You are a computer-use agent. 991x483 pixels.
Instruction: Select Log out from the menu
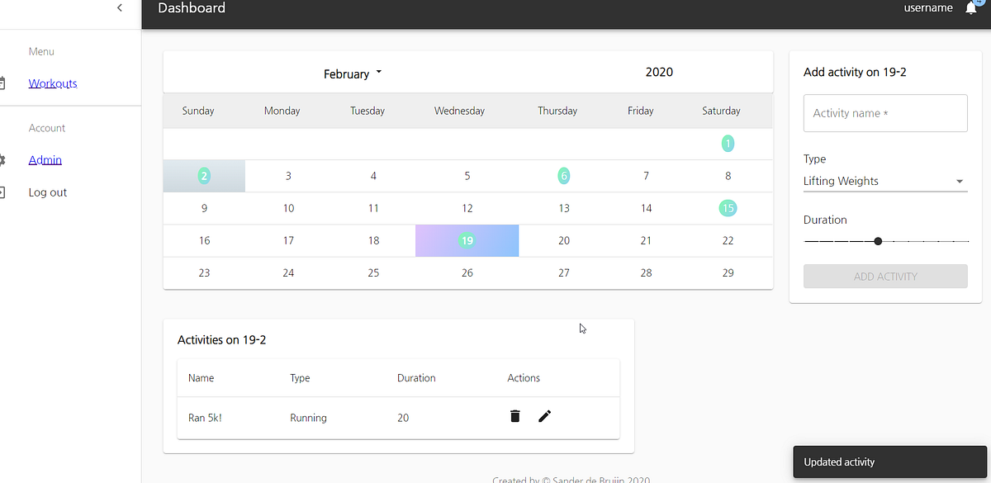pyautogui.click(x=47, y=192)
